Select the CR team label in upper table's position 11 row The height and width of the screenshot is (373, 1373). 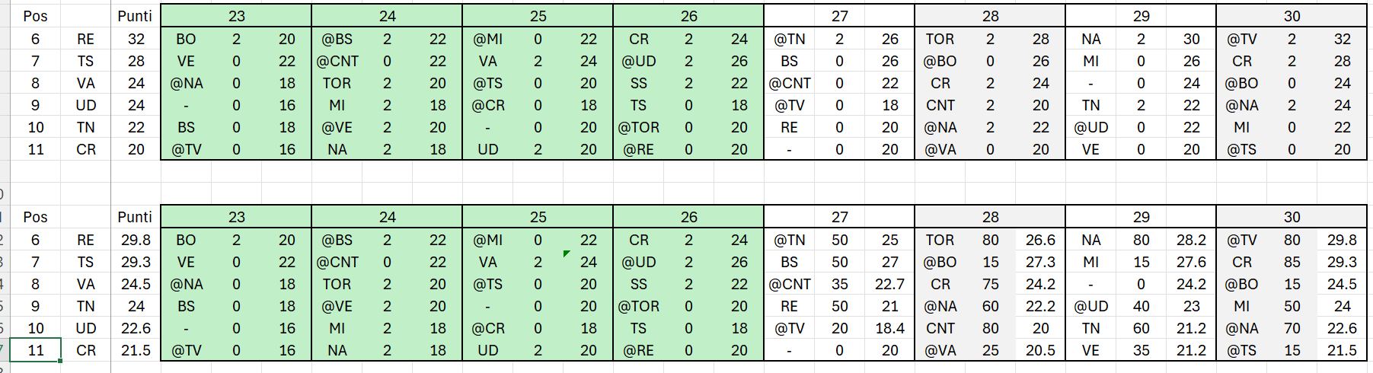(x=85, y=149)
